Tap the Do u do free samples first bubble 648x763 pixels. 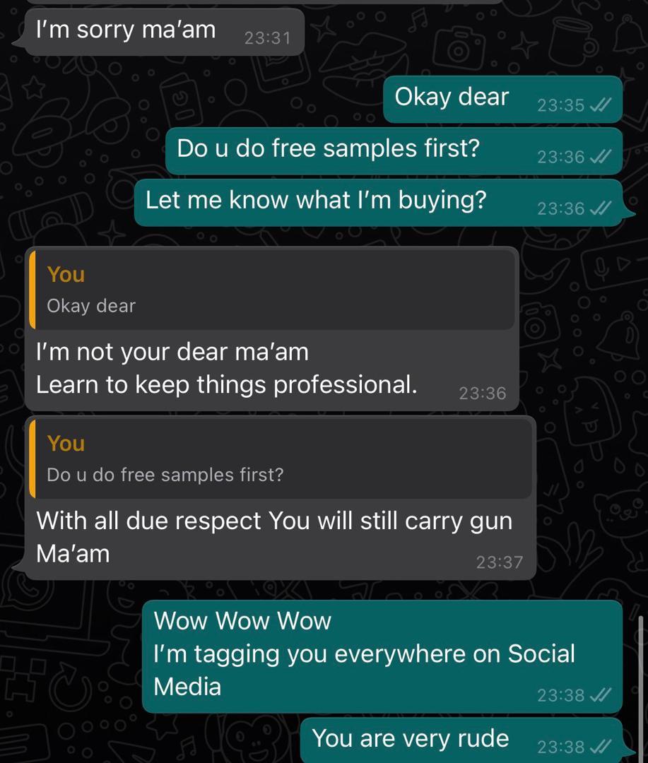394,151
